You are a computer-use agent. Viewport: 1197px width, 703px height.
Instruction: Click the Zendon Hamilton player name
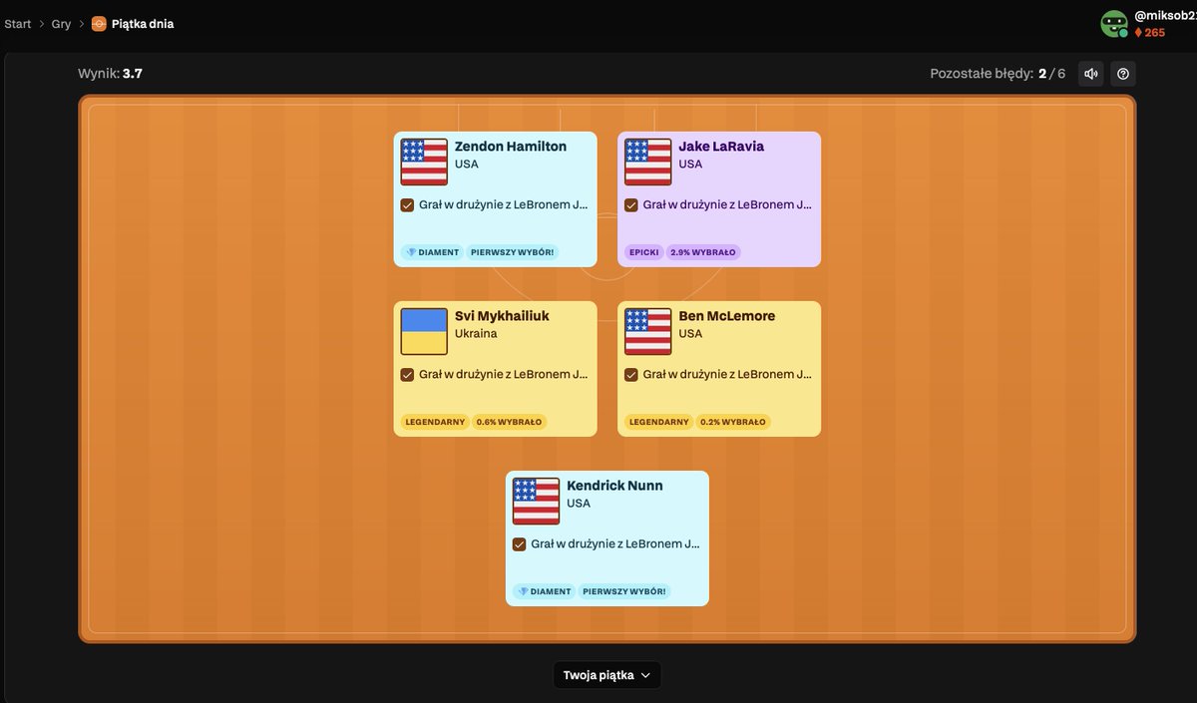coord(511,147)
